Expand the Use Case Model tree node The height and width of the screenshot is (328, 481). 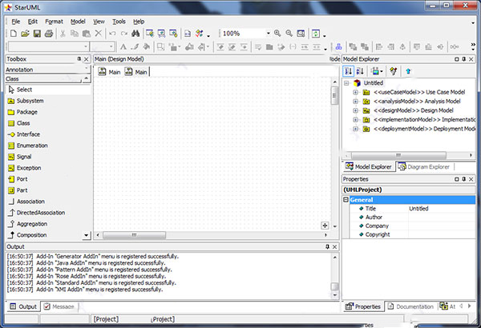[355, 94]
